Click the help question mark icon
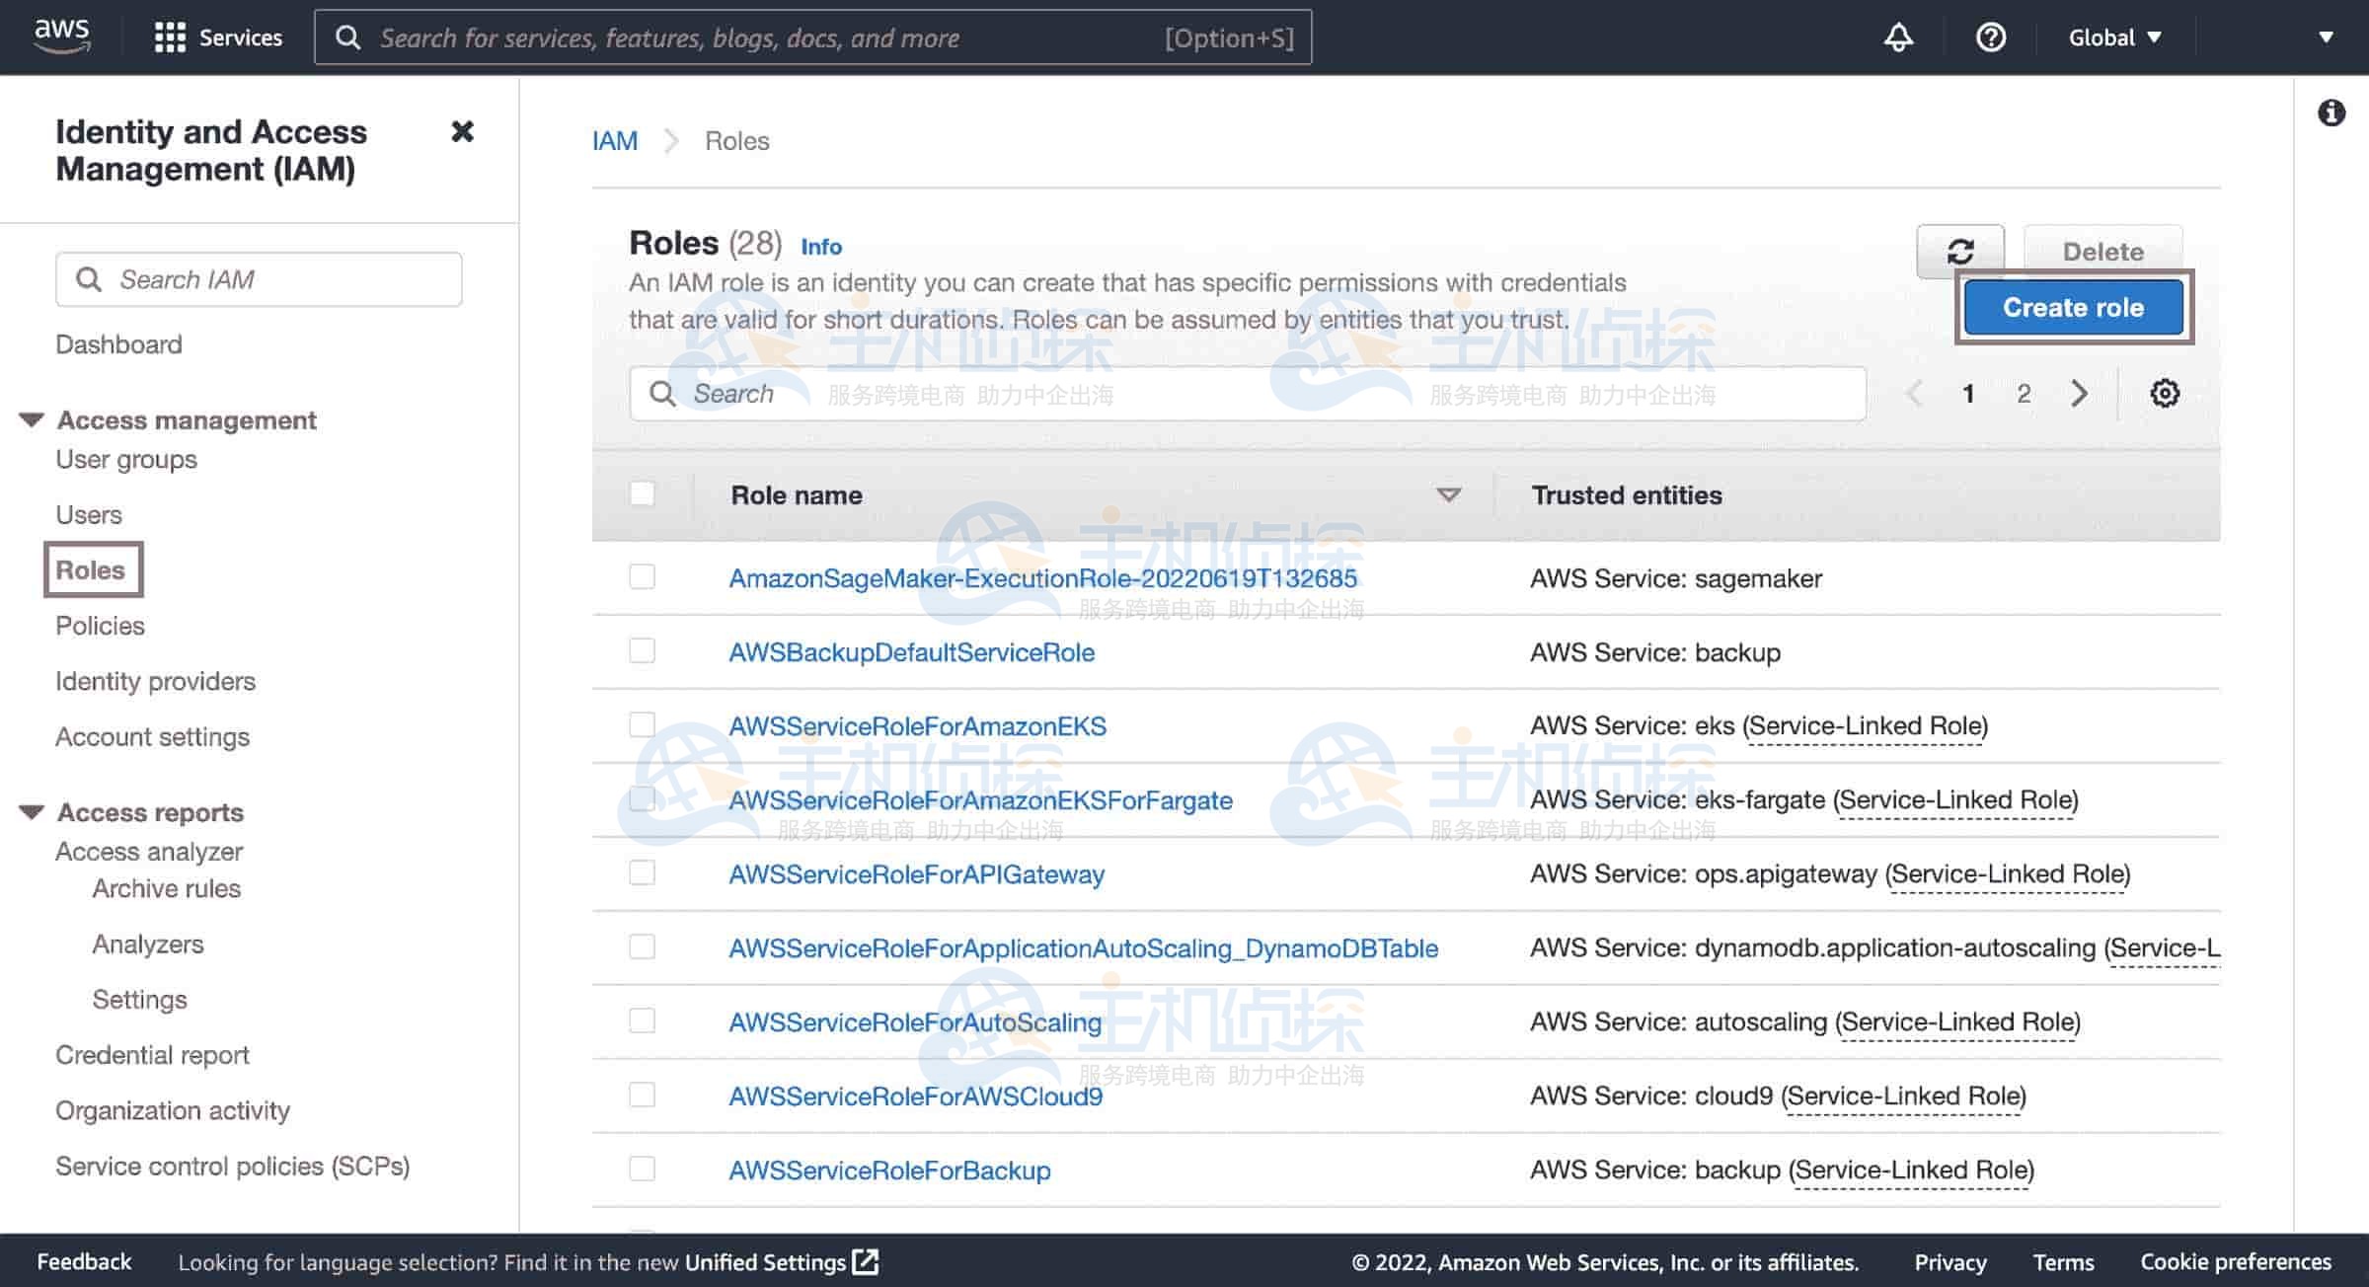The width and height of the screenshot is (2369, 1287). [x=1990, y=38]
